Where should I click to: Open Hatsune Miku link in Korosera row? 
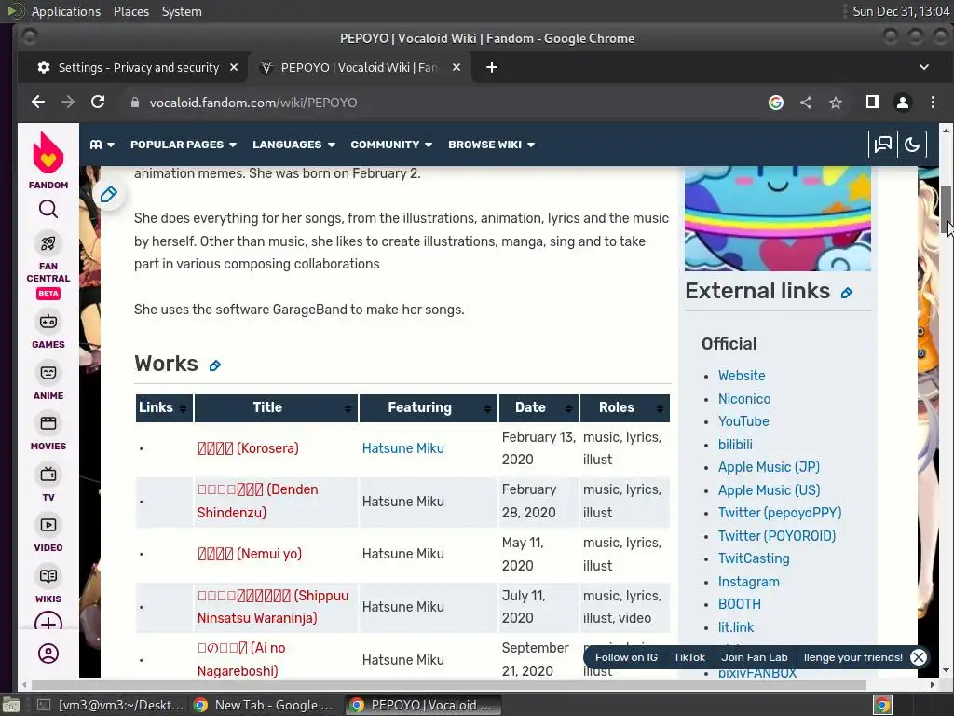[402, 448]
